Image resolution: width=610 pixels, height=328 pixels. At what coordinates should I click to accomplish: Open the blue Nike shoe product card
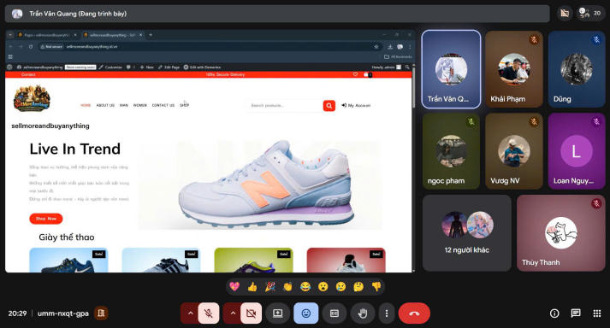tap(68, 260)
